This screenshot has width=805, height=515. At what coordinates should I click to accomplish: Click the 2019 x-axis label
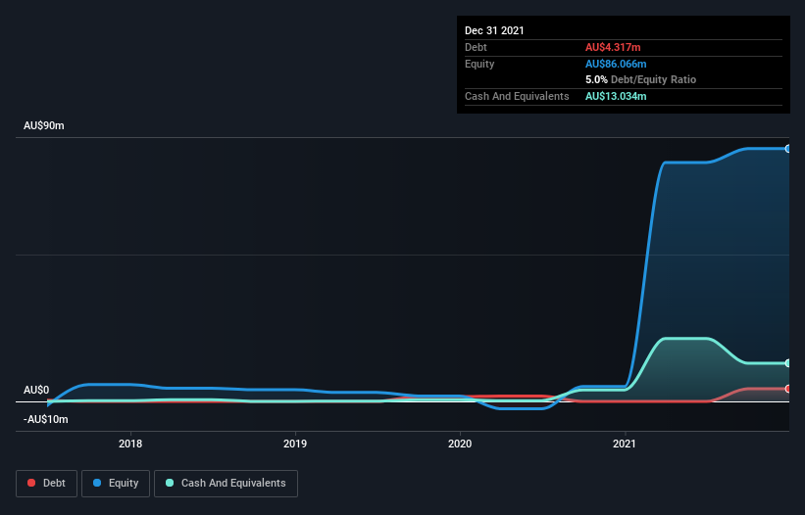point(295,444)
